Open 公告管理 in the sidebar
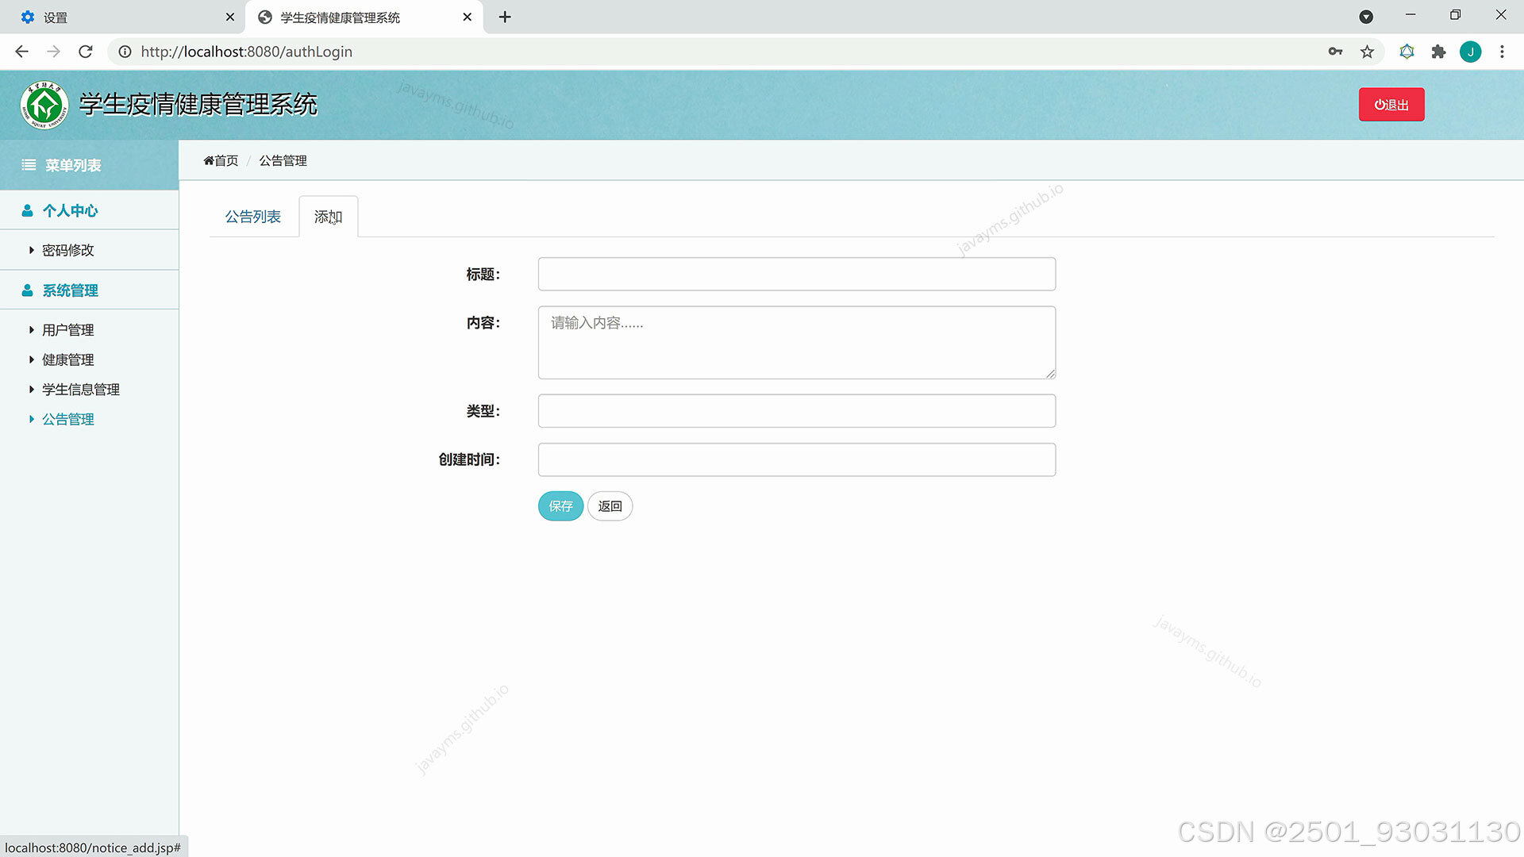Viewport: 1524px width, 857px height. (x=67, y=419)
